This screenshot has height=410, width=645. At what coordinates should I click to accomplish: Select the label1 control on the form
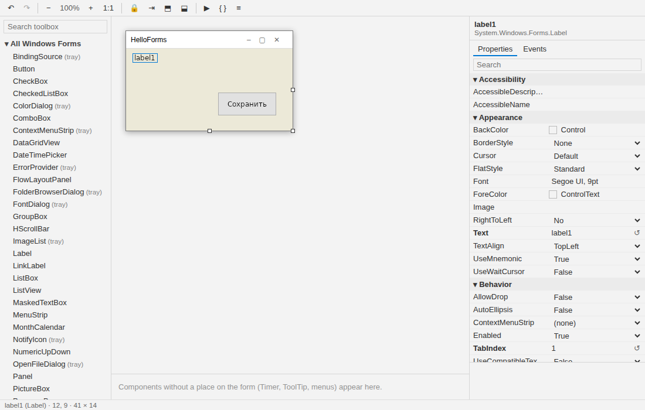pyautogui.click(x=145, y=58)
